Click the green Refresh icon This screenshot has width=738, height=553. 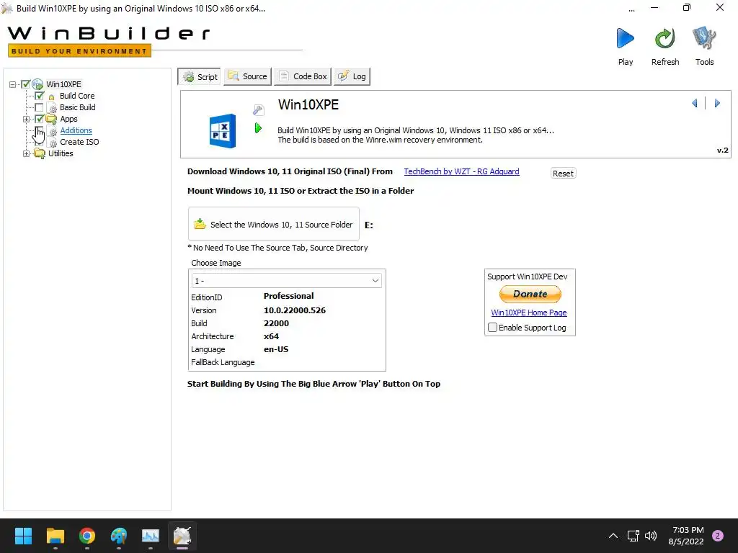(x=664, y=39)
